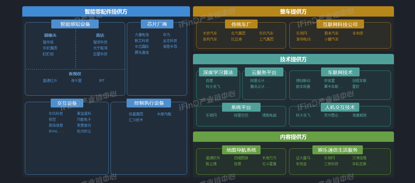Image resolution: width=415 pixels, height=183 pixels.
Task: Click 阿里巴巴 in 系统平台
Action: tap(241, 115)
